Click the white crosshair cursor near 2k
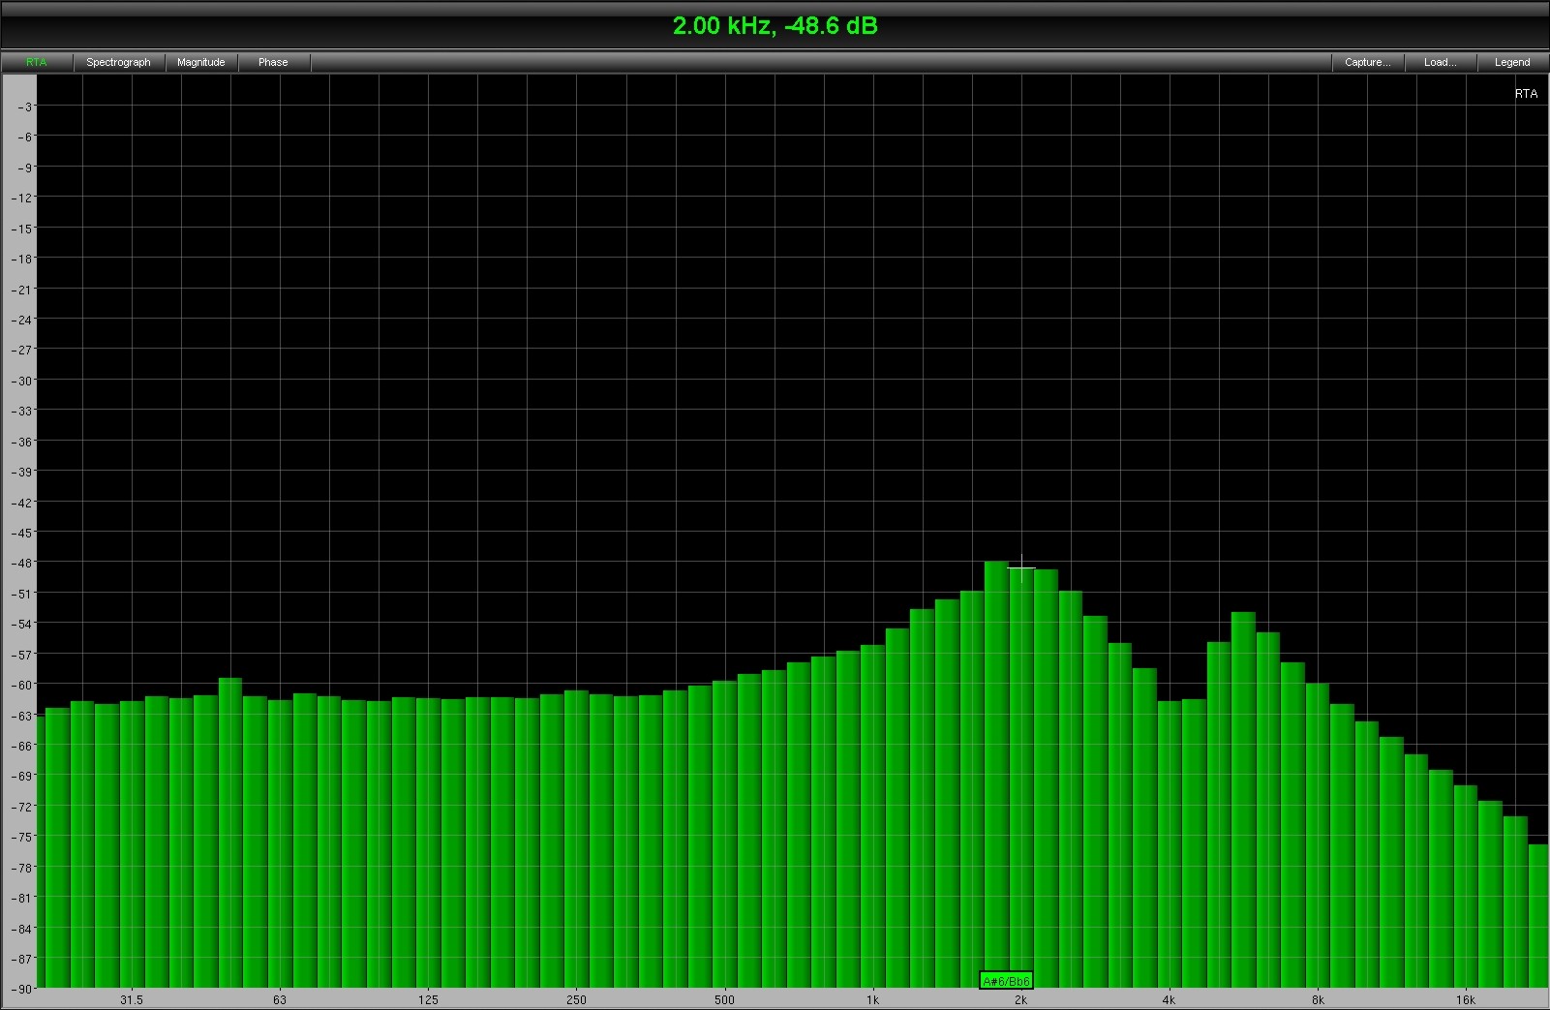This screenshot has height=1010, width=1550. (1021, 568)
